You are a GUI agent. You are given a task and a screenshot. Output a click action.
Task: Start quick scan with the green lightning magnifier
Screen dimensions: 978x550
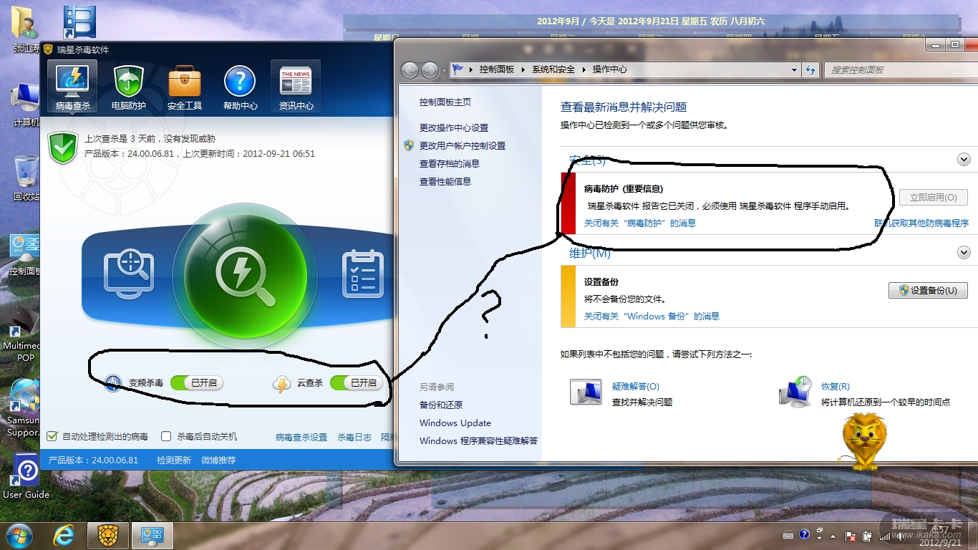245,276
